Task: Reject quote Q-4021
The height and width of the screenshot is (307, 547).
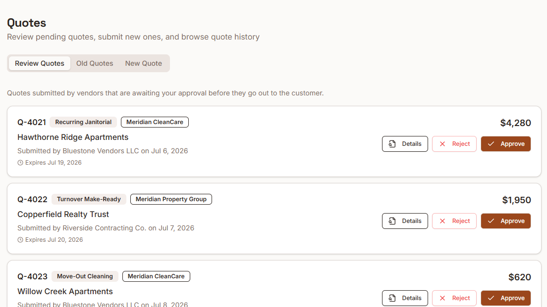Action: [x=454, y=144]
